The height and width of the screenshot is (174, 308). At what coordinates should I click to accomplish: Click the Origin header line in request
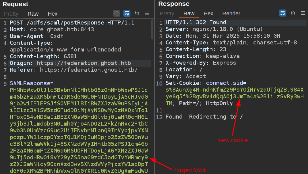click(70, 63)
